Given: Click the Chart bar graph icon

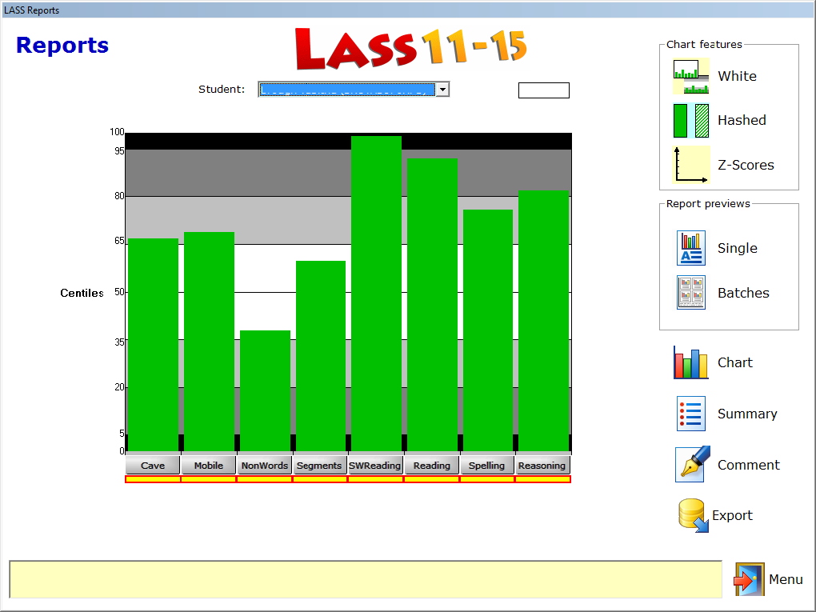Looking at the screenshot, I should pos(691,362).
